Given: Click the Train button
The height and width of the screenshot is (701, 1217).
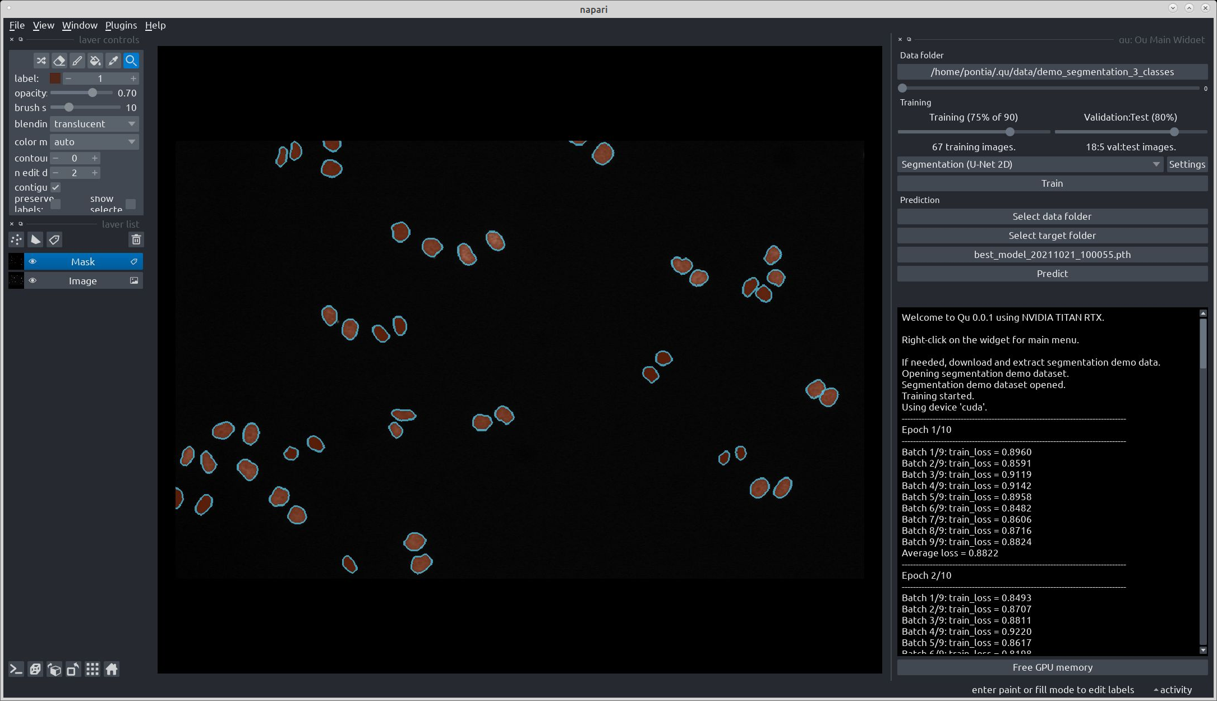Looking at the screenshot, I should click(x=1052, y=183).
